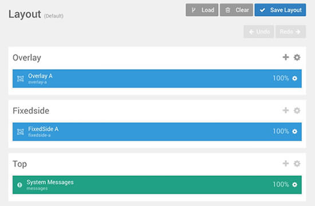Image resolution: width=315 pixels, height=206 pixels.
Task: Click the FixedSide A position icon
Action: pos(20,132)
